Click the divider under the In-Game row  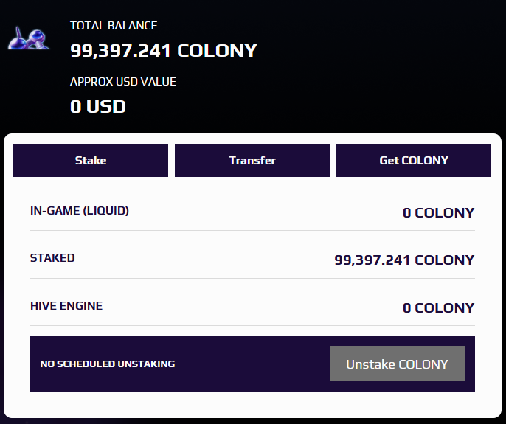(x=252, y=231)
